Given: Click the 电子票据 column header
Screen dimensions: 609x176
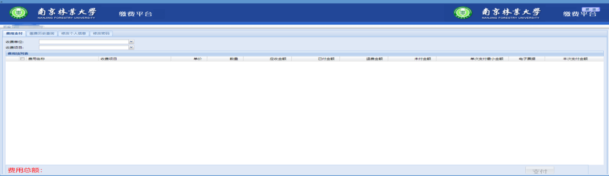Looking at the screenshot, I should pyautogui.click(x=527, y=59).
